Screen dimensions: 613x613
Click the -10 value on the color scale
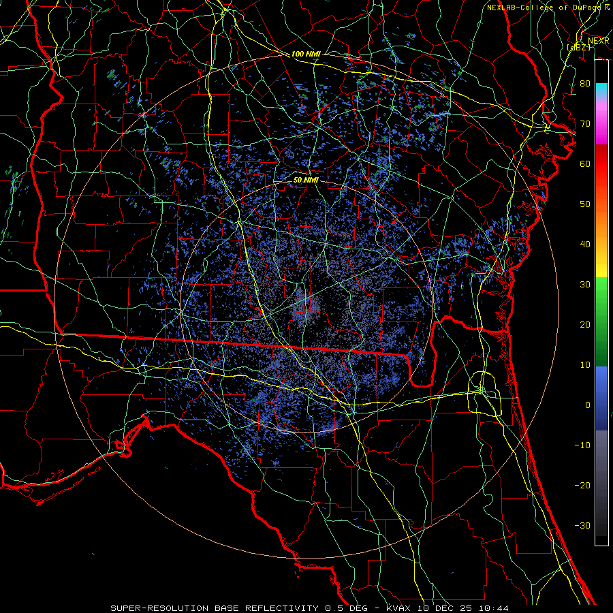pos(582,445)
